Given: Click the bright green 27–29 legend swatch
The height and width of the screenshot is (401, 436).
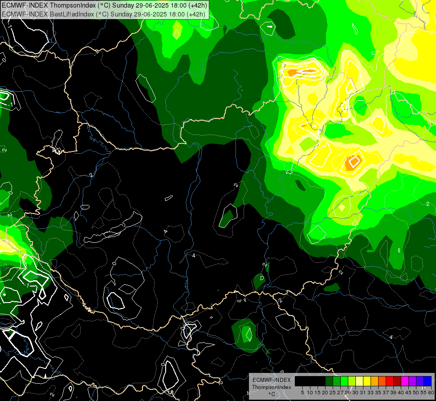Looking at the screenshot, I should pyautogui.click(x=344, y=381).
